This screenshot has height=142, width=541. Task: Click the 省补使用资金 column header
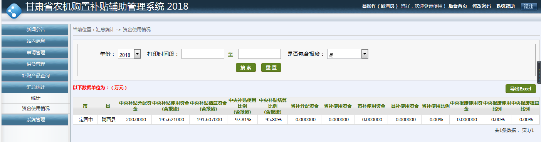(x=338, y=106)
